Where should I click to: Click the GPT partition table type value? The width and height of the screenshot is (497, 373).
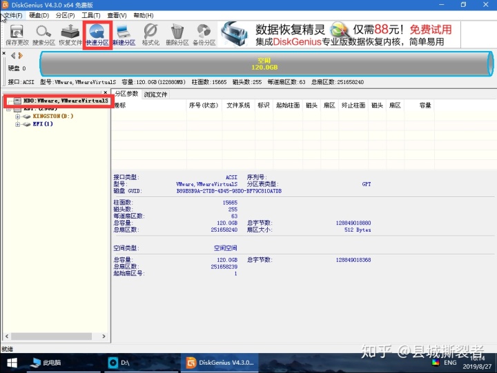click(x=367, y=184)
